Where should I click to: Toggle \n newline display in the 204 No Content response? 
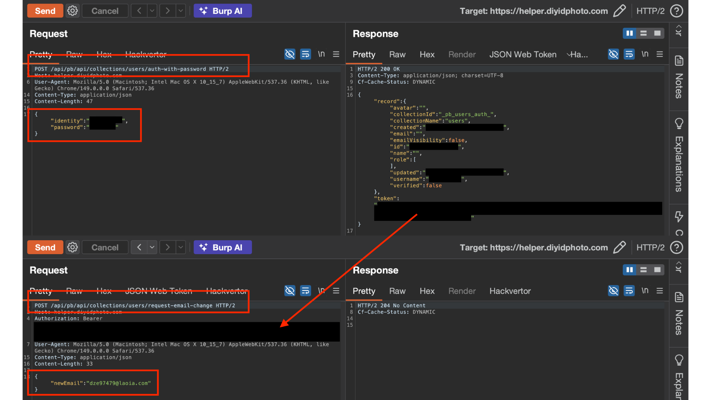coord(645,291)
